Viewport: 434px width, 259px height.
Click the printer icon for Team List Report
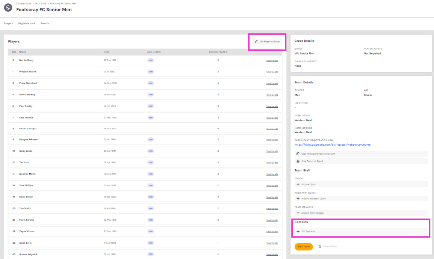(298, 161)
